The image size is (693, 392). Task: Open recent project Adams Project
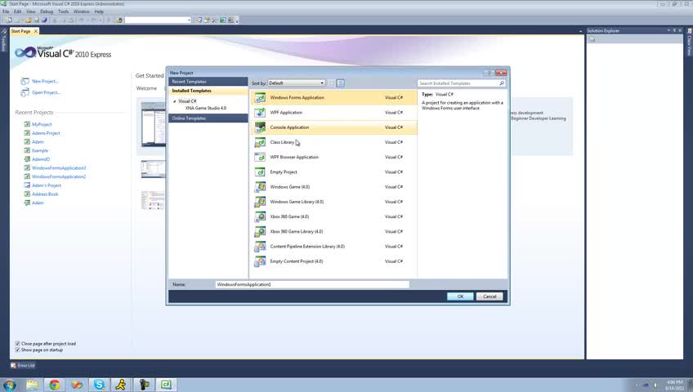tap(46, 133)
